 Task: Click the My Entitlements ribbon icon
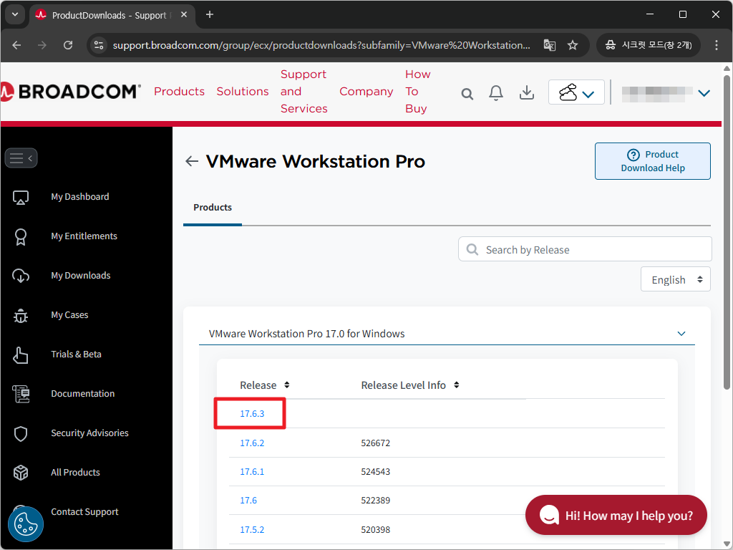coord(21,236)
